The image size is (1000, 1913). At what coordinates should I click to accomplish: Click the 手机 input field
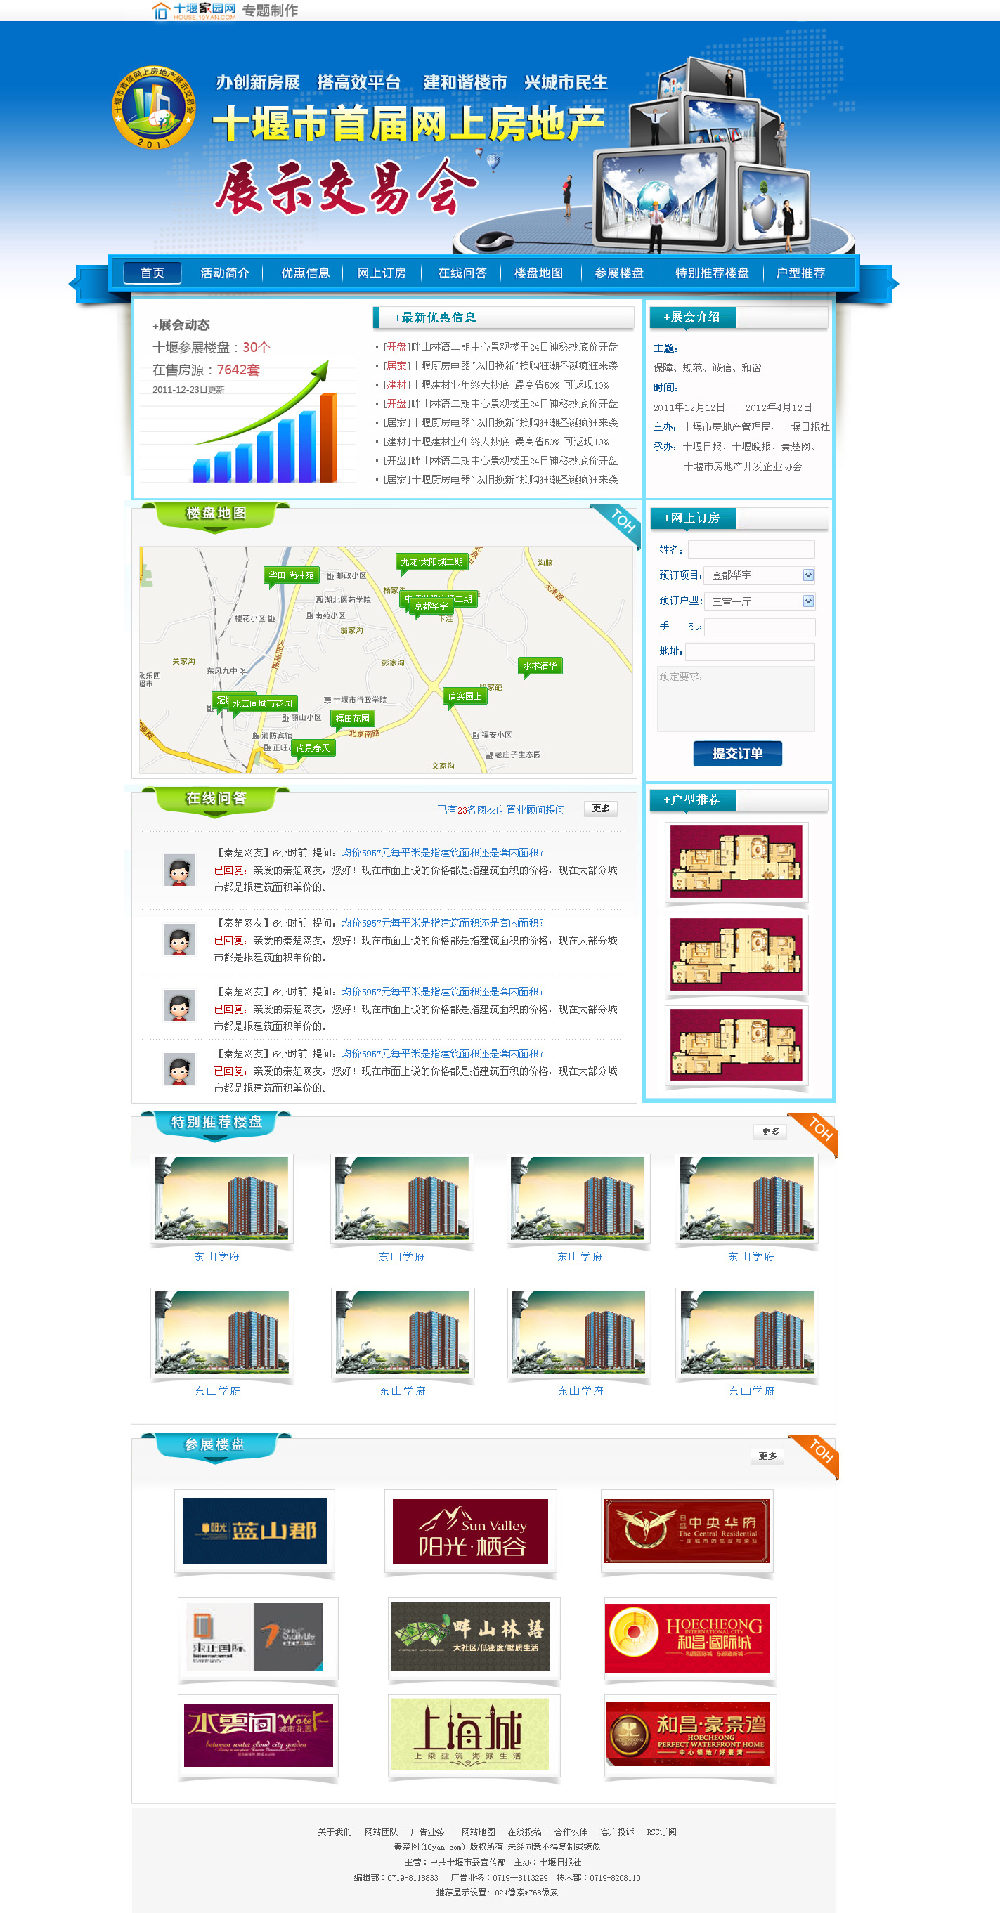click(759, 627)
